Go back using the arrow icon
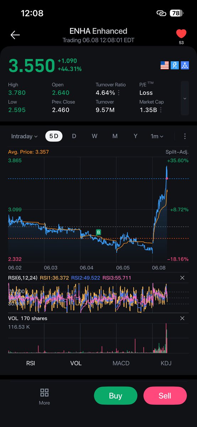 click(15, 35)
